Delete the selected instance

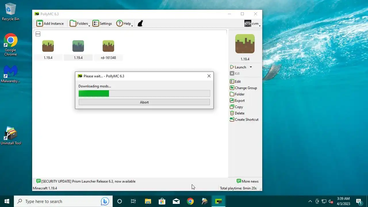(237, 113)
